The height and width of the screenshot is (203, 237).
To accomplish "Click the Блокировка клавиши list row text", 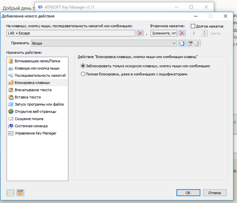I will (32, 83).
